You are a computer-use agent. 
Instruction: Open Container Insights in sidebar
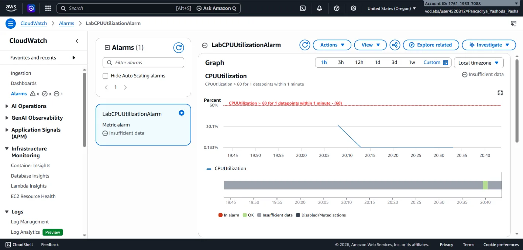[31, 166]
